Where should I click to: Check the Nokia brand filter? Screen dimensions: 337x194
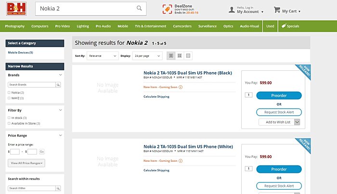[x=10, y=92]
